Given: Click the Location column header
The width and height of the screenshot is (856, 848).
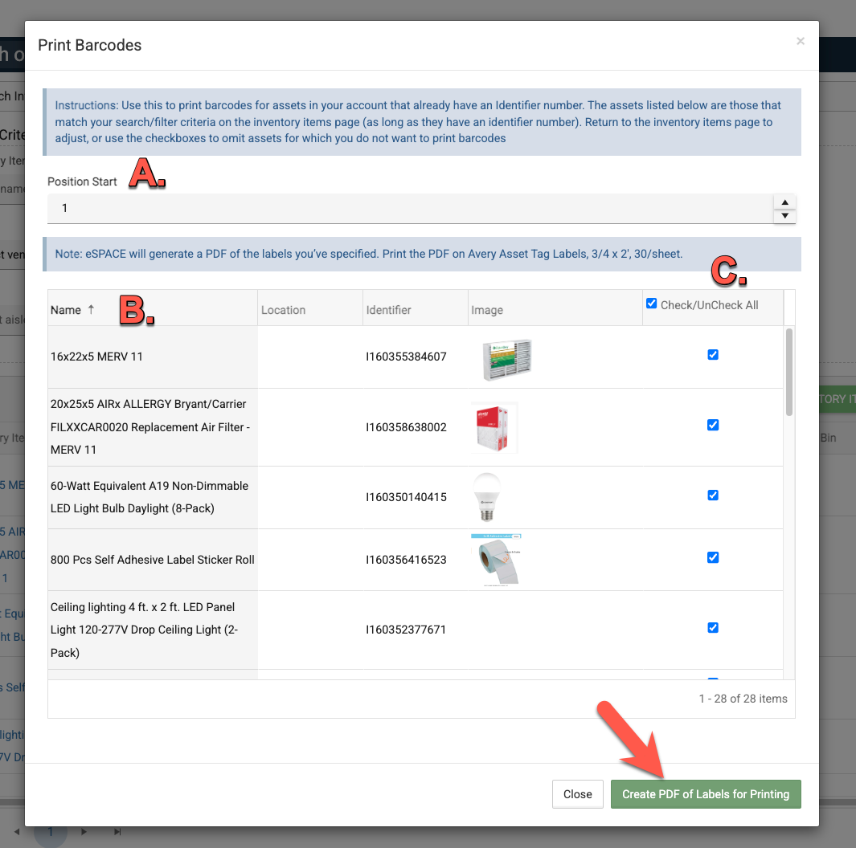Looking at the screenshot, I should 283,310.
